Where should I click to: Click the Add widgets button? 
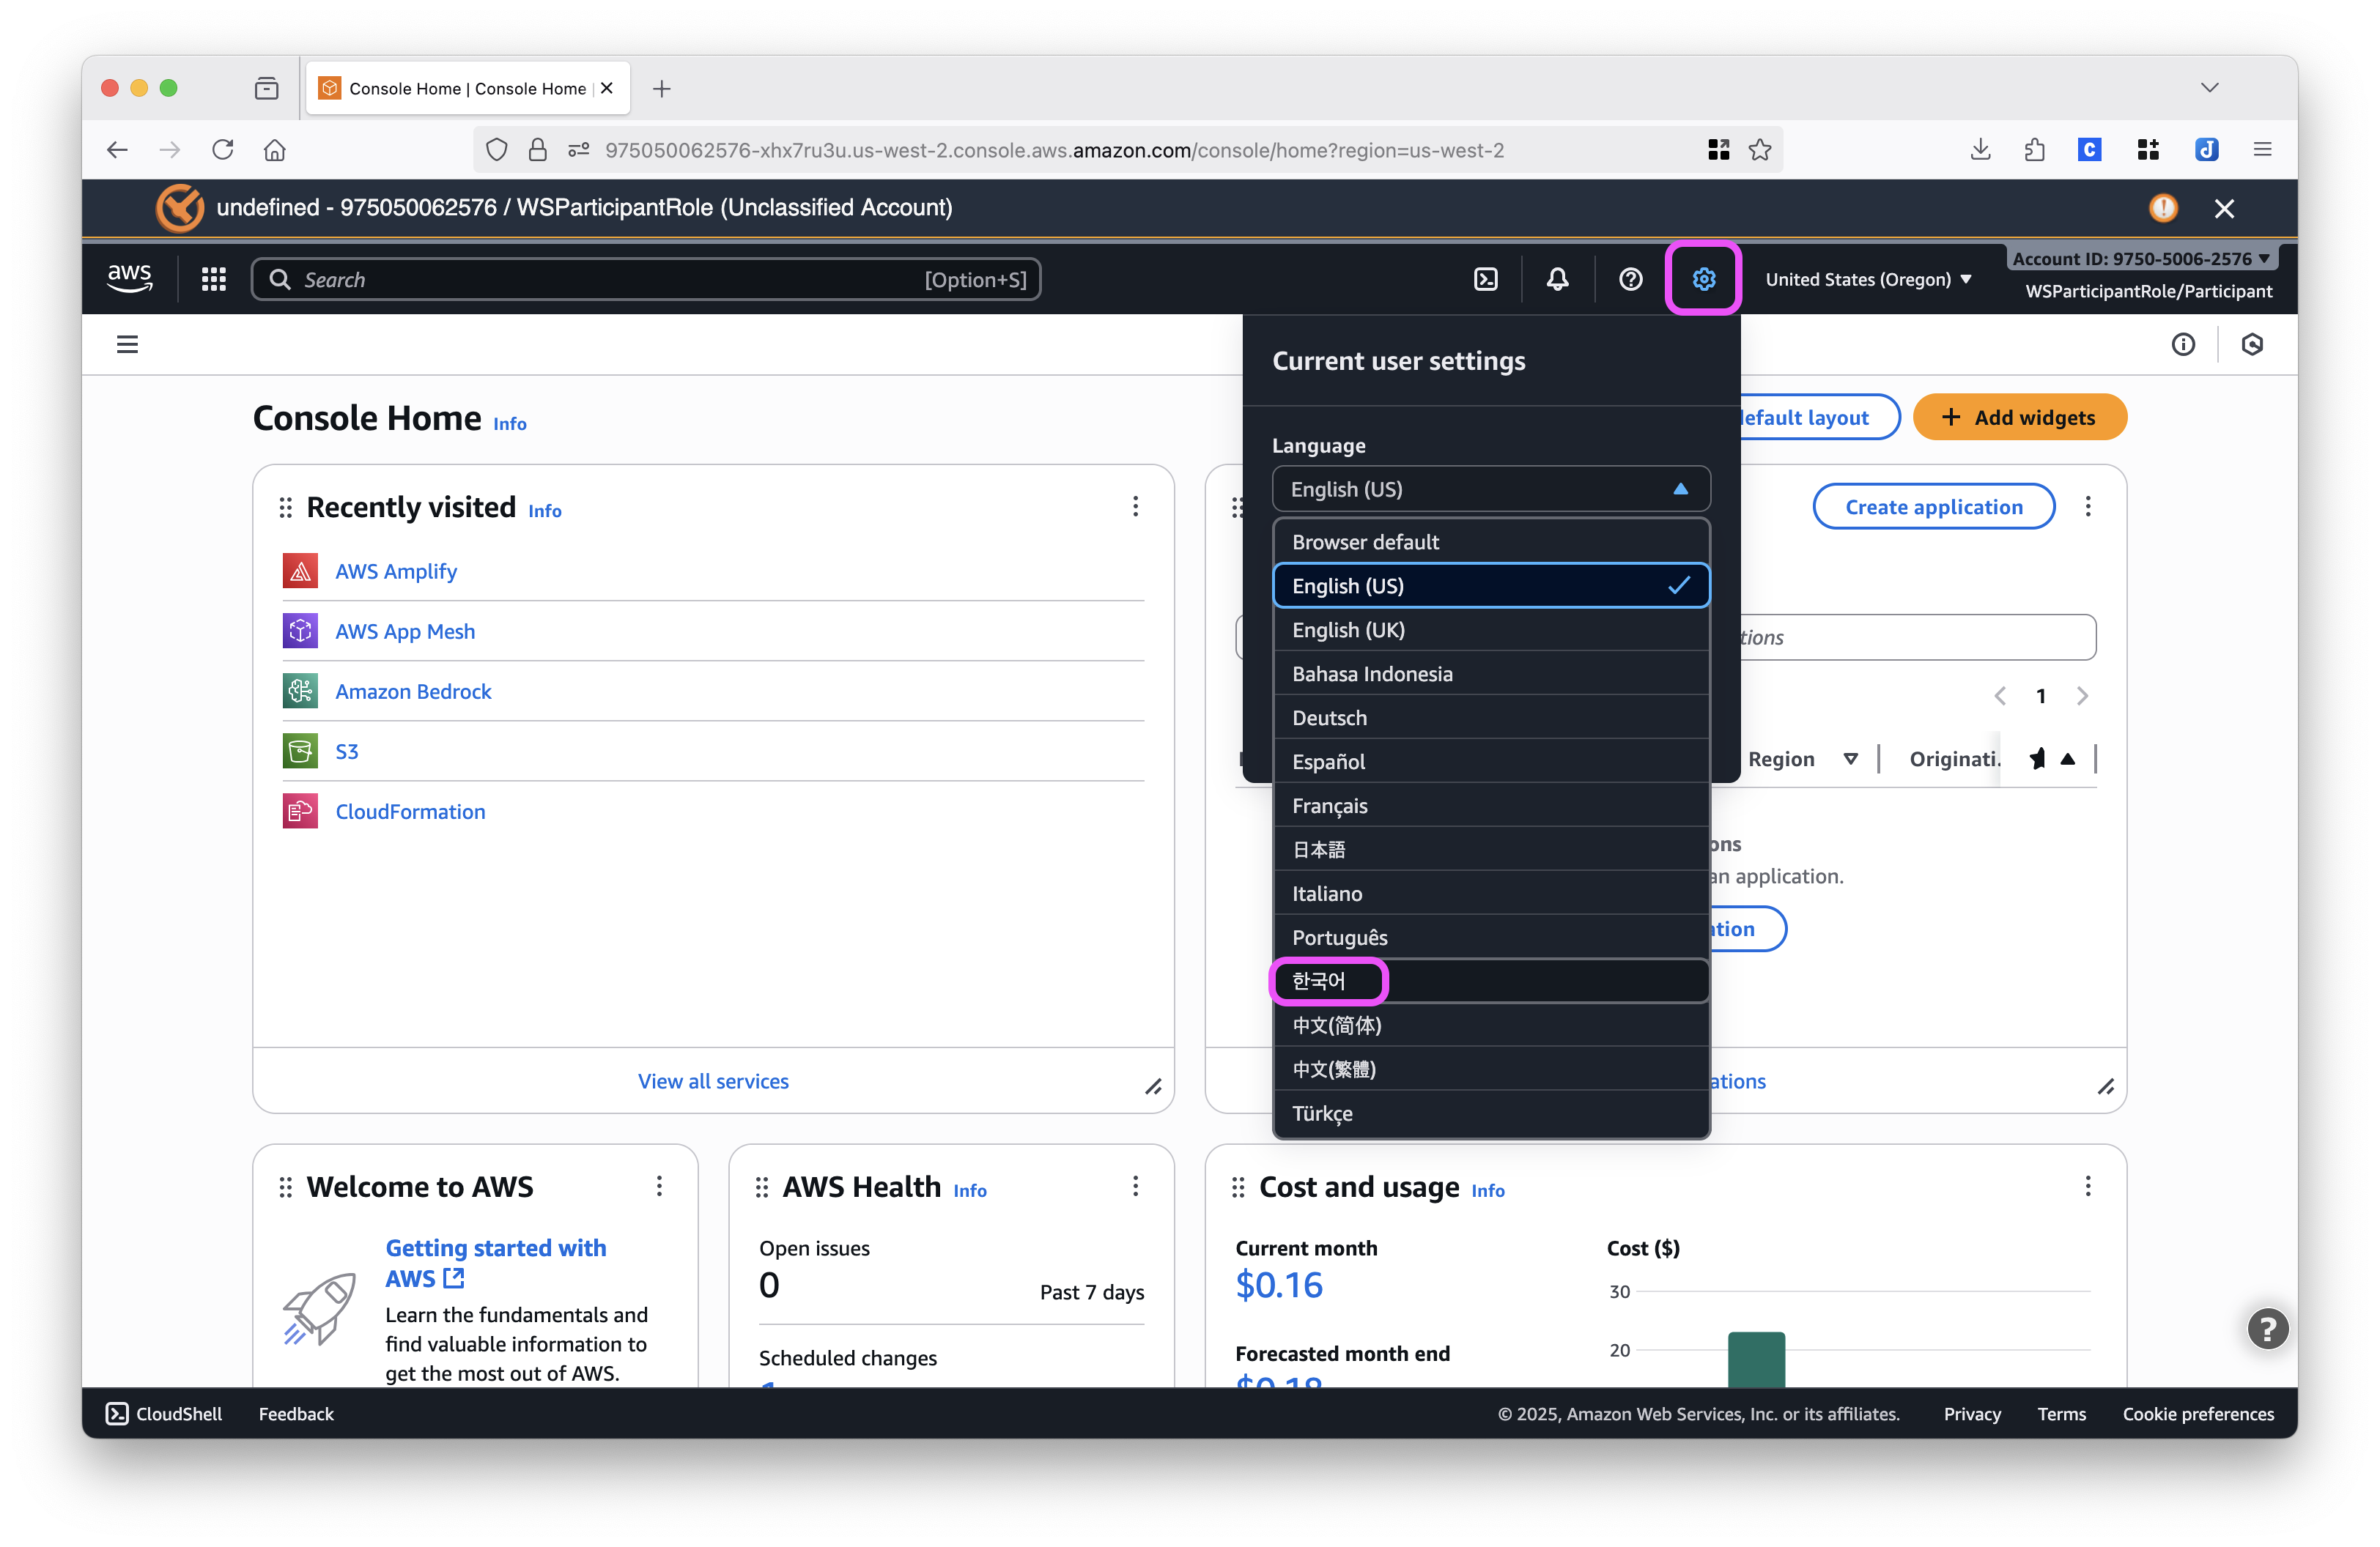point(2019,417)
